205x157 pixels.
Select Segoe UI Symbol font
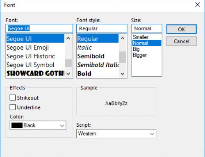(x=35, y=65)
